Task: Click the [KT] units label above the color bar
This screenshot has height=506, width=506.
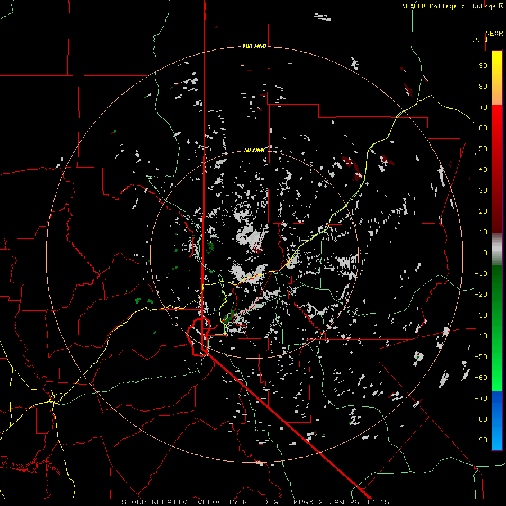Action: coord(480,39)
